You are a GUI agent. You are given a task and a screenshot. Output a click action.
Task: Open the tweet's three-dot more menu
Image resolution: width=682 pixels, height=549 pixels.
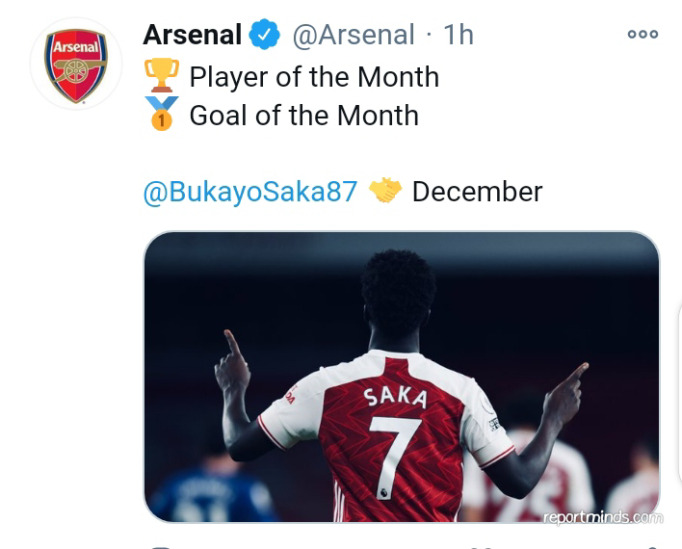click(642, 34)
